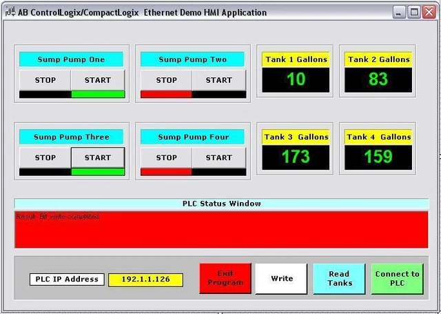
Task: Select the PLC IP address field 192.1.1.126
Action: (145, 279)
